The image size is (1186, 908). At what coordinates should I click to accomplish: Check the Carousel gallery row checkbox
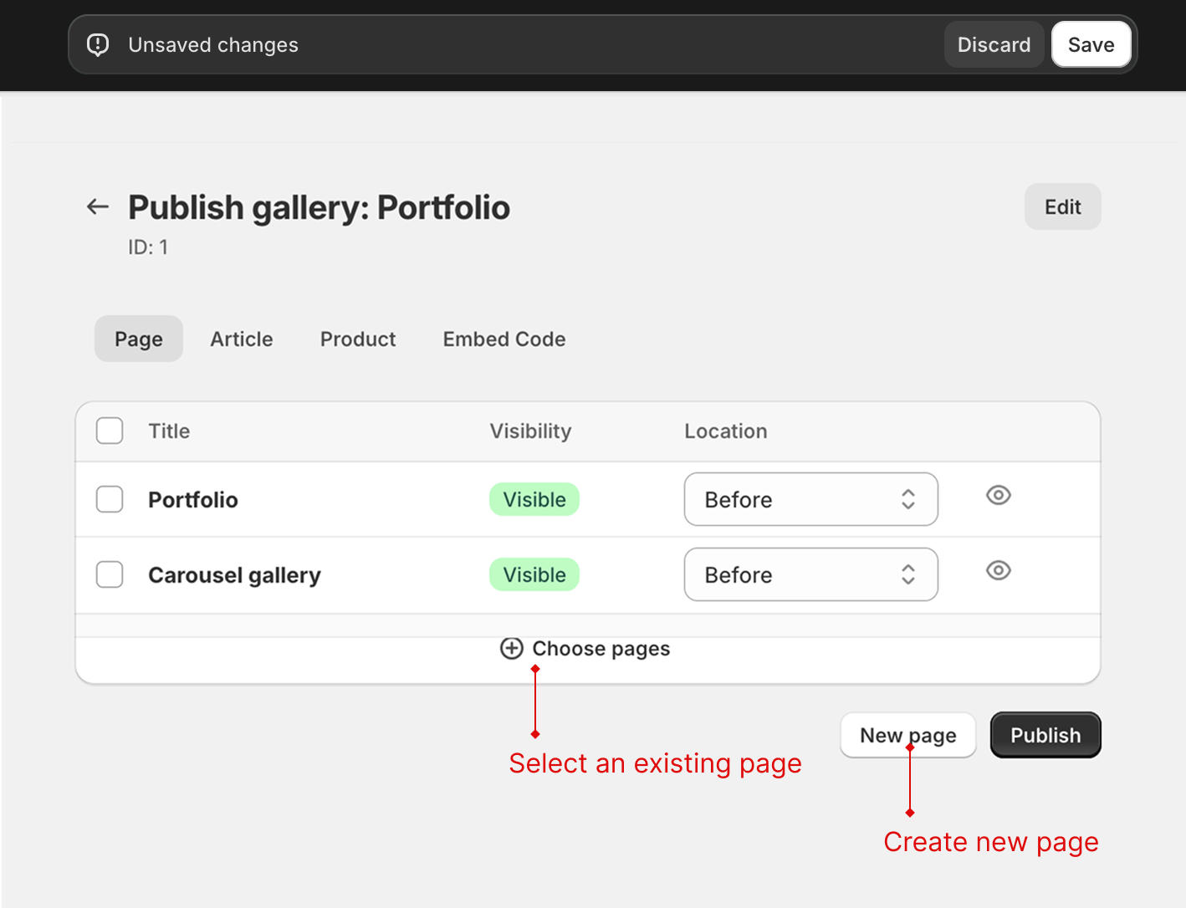110,574
